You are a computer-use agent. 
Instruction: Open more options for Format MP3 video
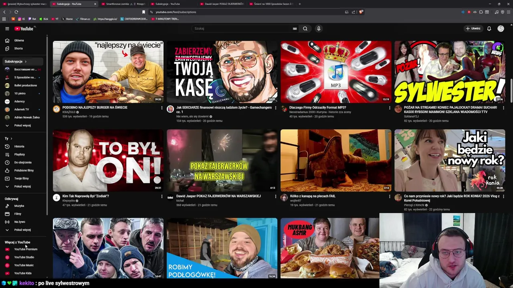[390, 108]
